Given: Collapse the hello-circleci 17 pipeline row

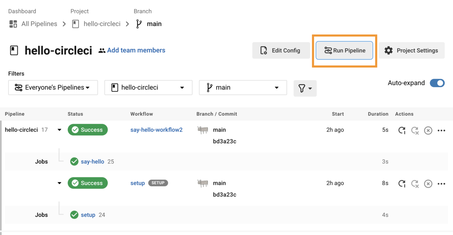Looking at the screenshot, I should [59, 130].
